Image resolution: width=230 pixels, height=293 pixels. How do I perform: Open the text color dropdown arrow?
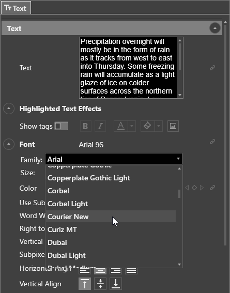(132, 126)
